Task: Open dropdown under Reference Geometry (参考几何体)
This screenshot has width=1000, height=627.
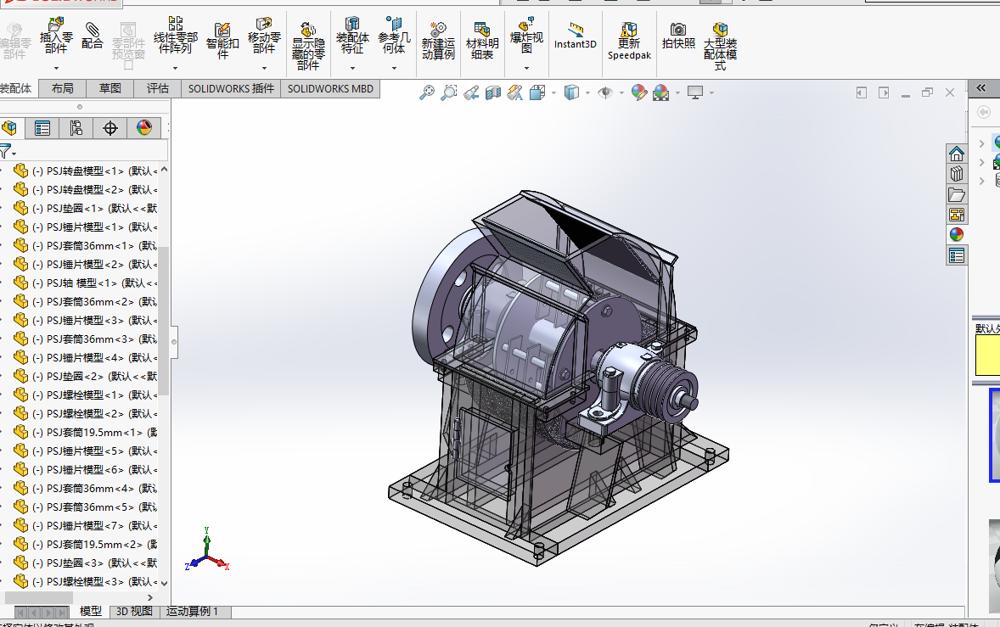Action: tap(394, 68)
